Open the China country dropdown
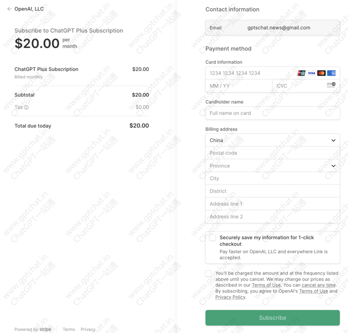 (273, 140)
